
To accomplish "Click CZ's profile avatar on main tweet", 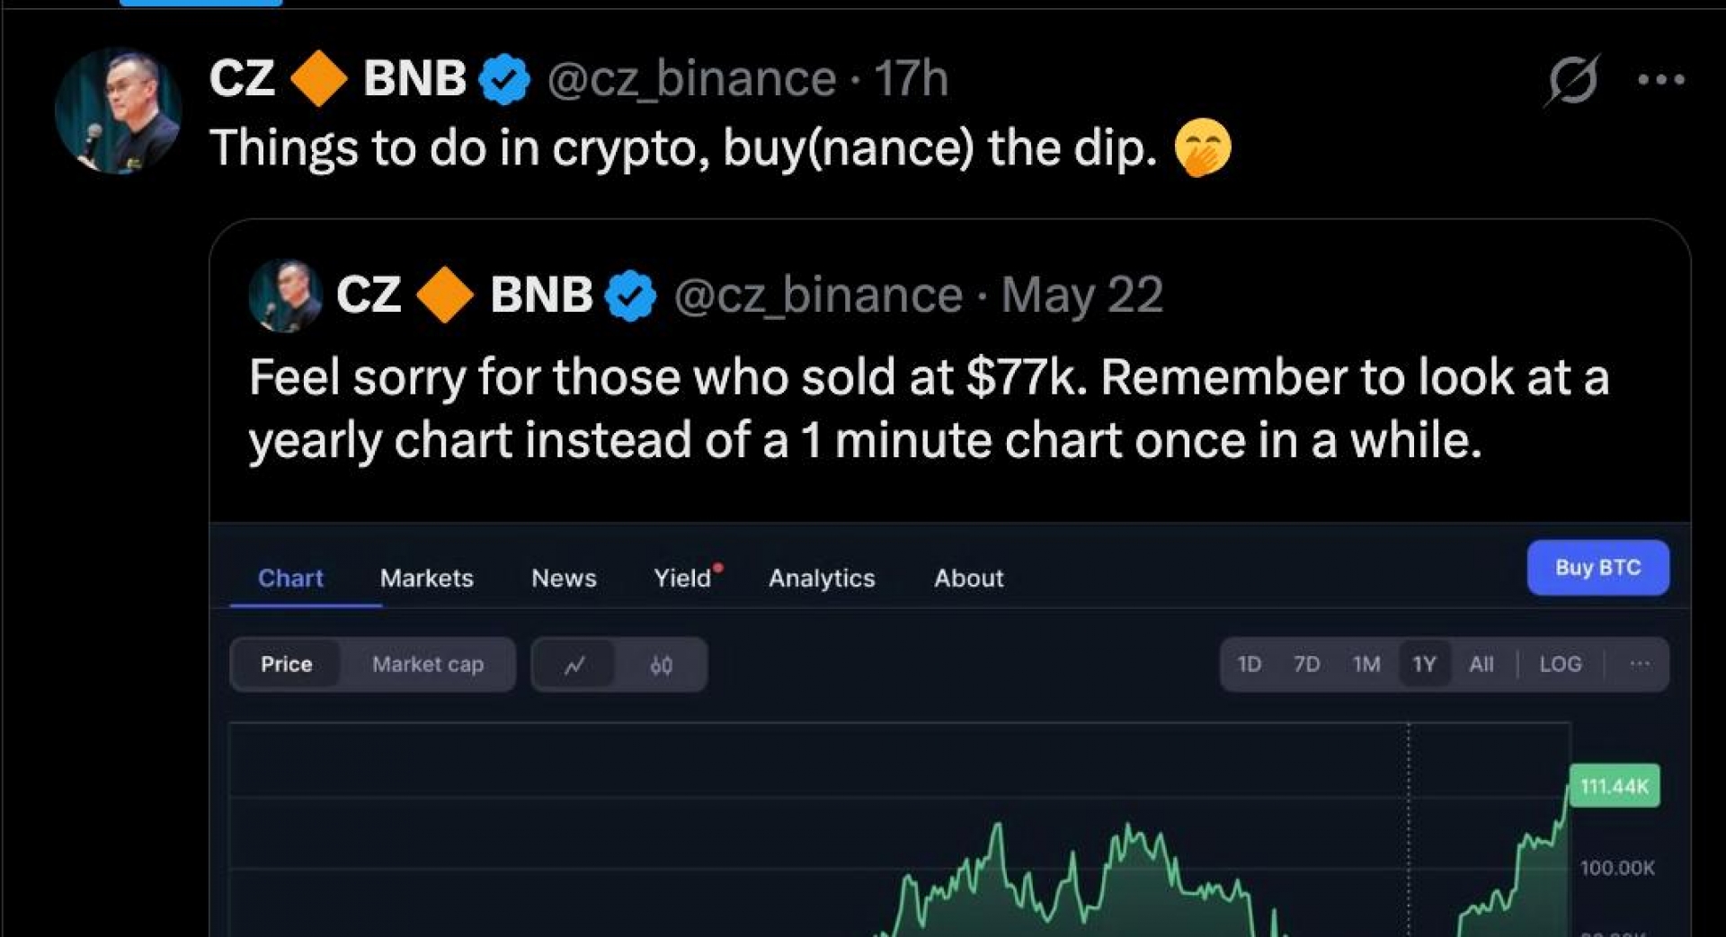I will (118, 111).
